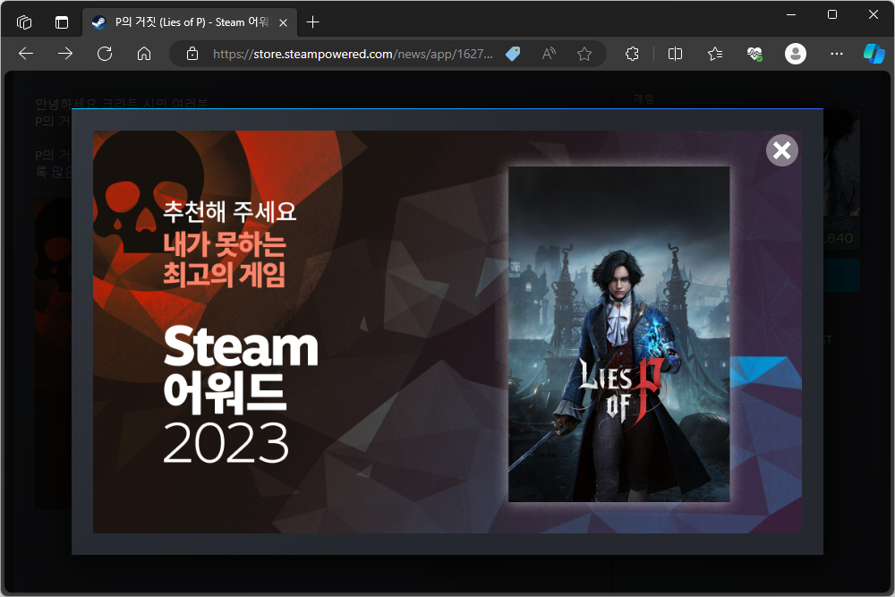895x597 pixels.
Task: Open the browser home page
Action: coord(144,54)
